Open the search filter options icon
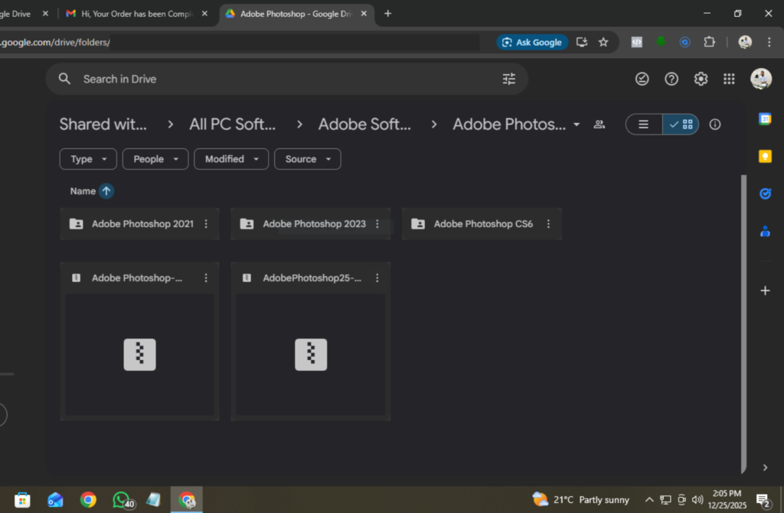This screenshot has height=513, width=784. pyautogui.click(x=509, y=79)
